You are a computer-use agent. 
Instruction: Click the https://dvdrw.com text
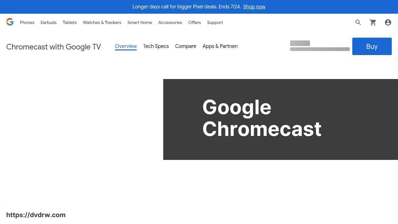pyautogui.click(x=36, y=215)
